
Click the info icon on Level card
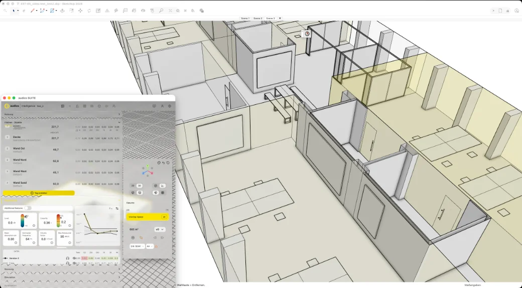[x=34, y=225]
